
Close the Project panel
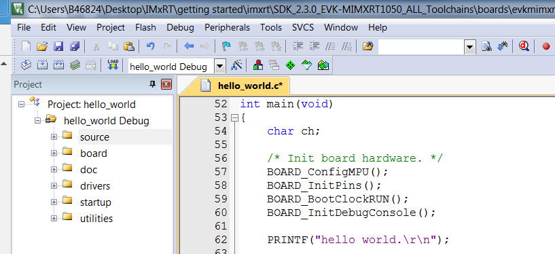point(166,84)
